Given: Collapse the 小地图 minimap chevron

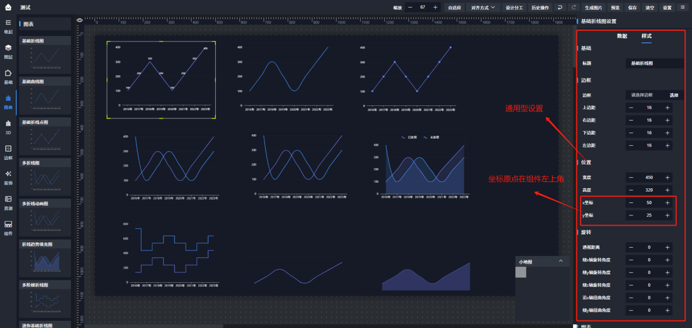Looking at the screenshot, I should click(560, 261).
